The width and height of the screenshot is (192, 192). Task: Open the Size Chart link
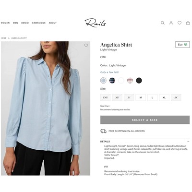coord(105,106)
